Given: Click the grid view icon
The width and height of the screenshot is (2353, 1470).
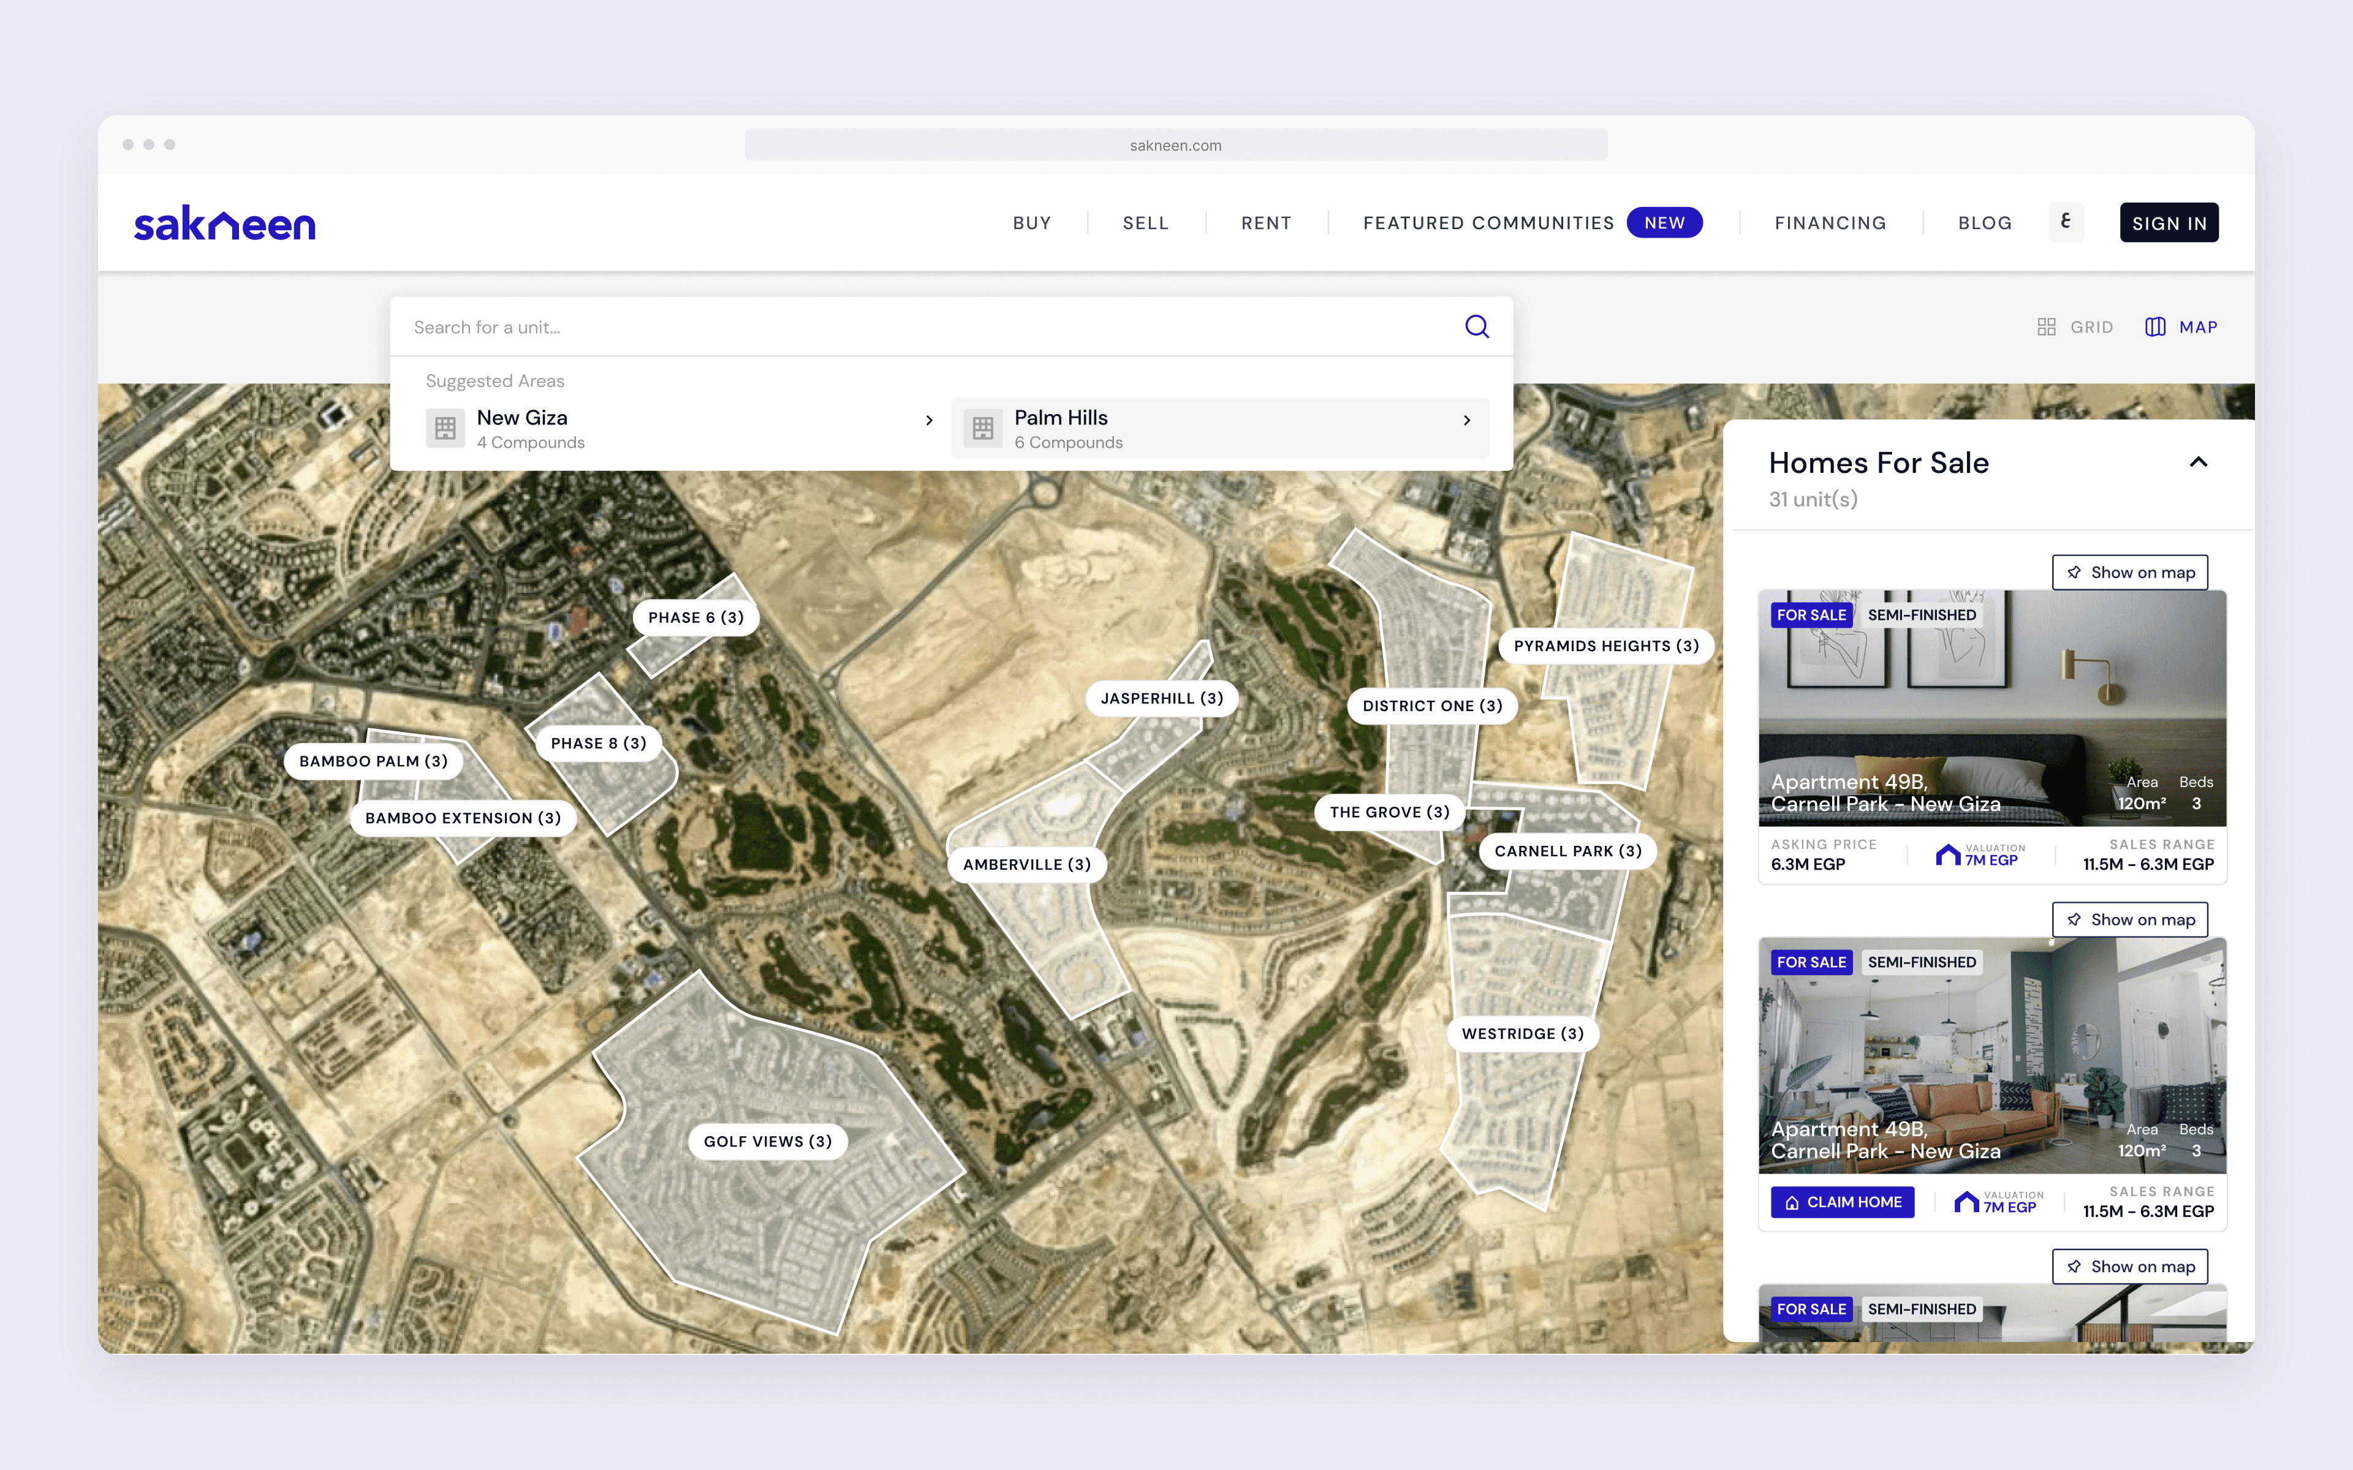Looking at the screenshot, I should pos(2047,326).
